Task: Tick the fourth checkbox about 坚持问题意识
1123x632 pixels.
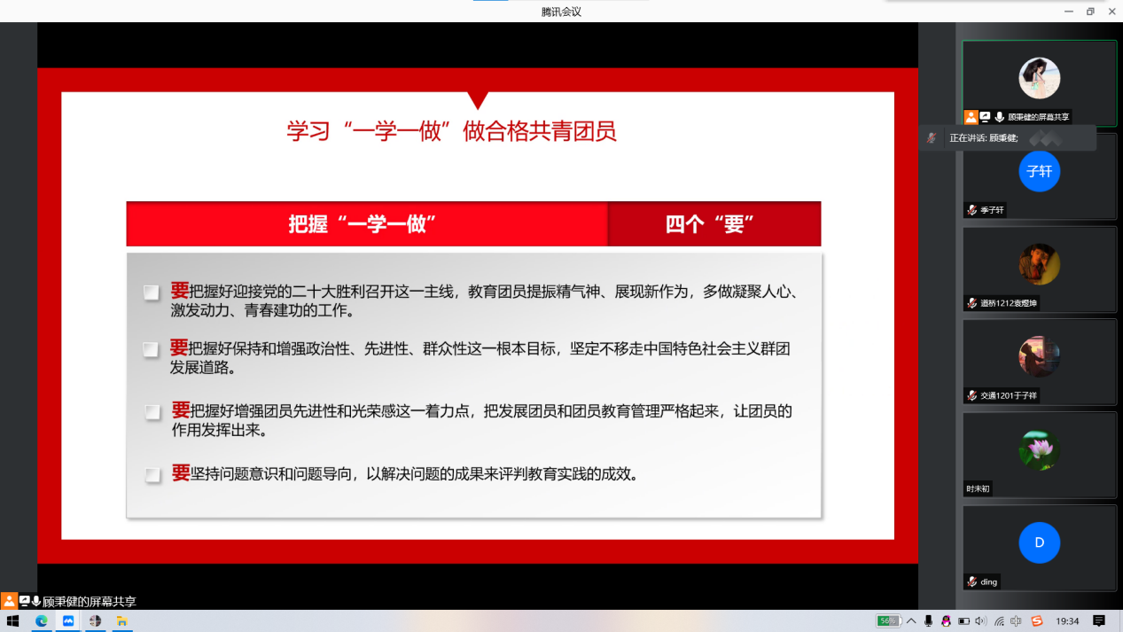Action: coord(152,475)
